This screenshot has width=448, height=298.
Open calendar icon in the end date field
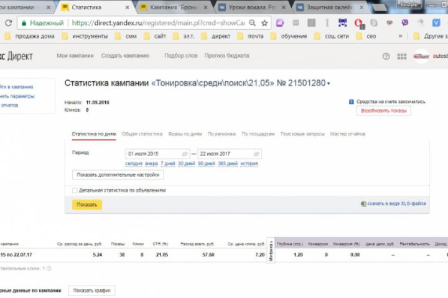tap(256, 154)
